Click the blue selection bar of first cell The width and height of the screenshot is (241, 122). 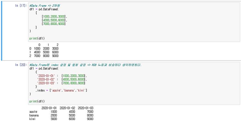click(2, 31)
